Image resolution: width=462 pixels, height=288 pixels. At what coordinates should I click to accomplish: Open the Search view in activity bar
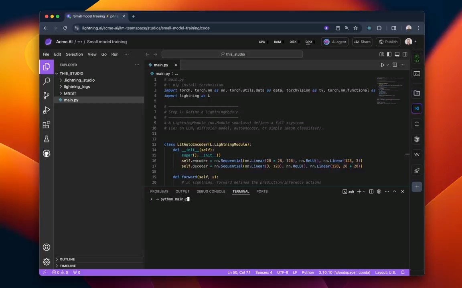coord(46,81)
